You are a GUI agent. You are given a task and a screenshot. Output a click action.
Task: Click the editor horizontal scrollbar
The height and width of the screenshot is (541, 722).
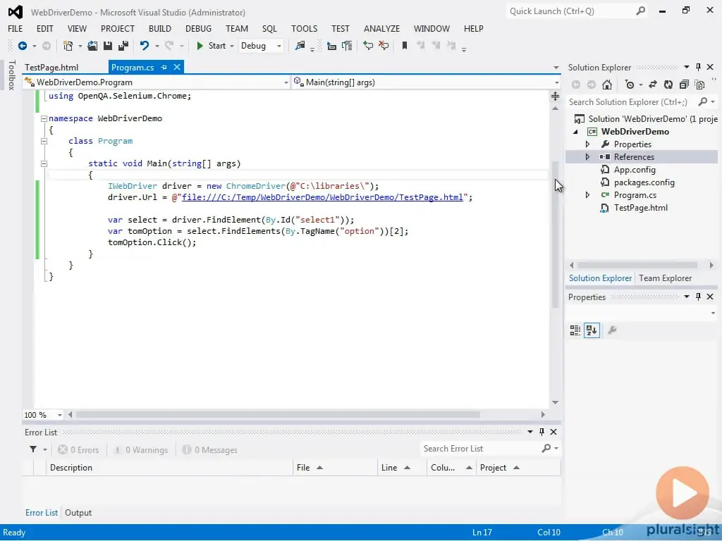coord(278,414)
